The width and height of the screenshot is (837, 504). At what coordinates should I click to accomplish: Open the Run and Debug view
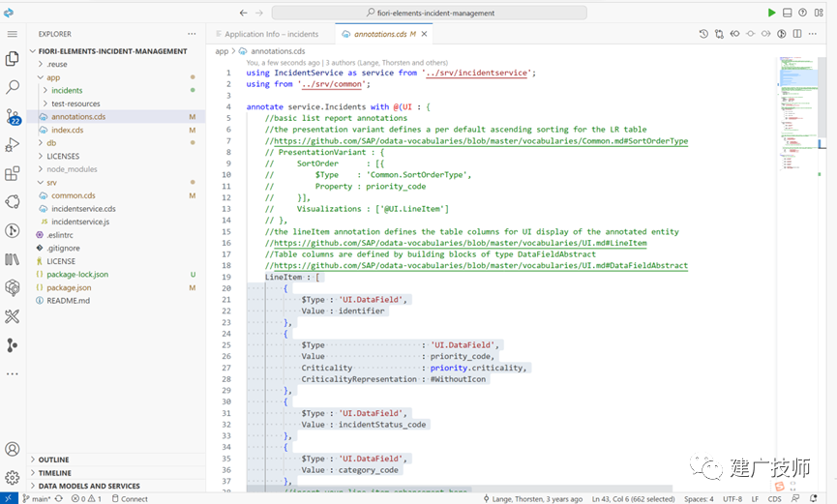13,145
